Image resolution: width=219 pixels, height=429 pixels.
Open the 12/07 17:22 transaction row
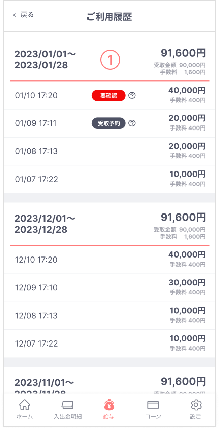click(x=110, y=344)
